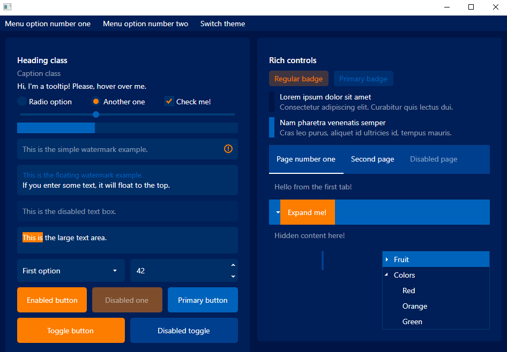
Task: Open the First option combo box
Action: click(71, 270)
